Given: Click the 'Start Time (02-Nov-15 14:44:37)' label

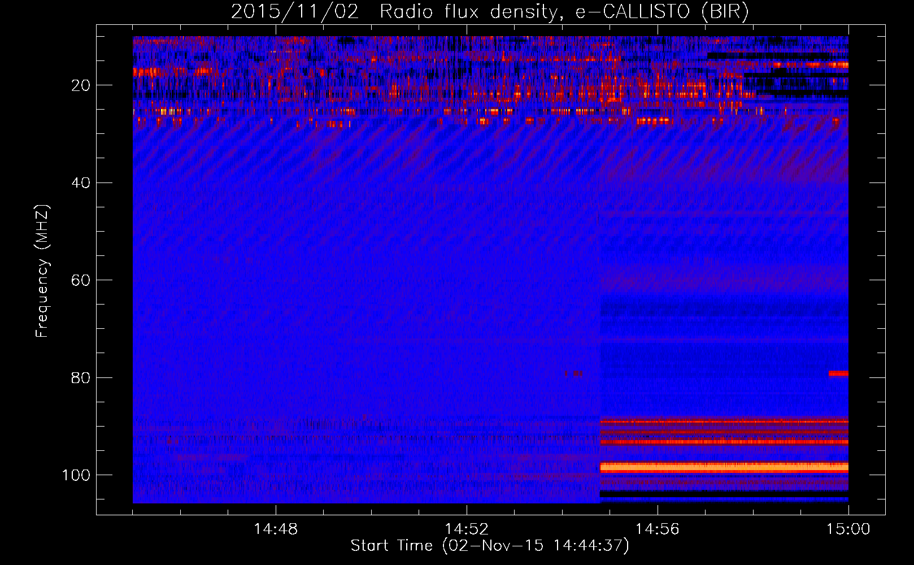Looking at the screenshot, I should (x=490, y=546).
